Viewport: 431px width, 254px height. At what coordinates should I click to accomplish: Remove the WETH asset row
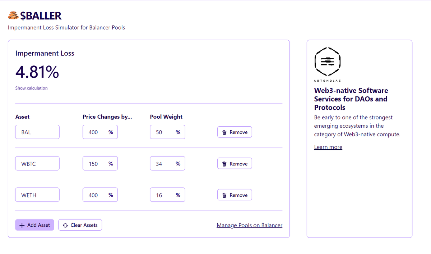pos(235,195)
